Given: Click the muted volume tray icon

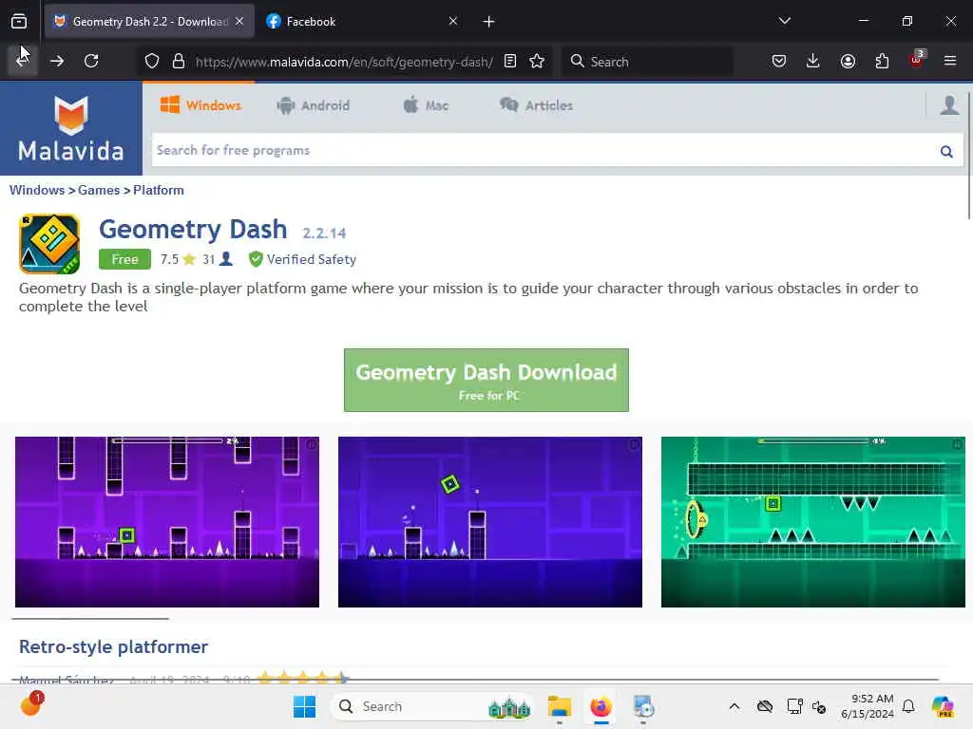Looking at the screenshot, I should (x=819, y=706).
